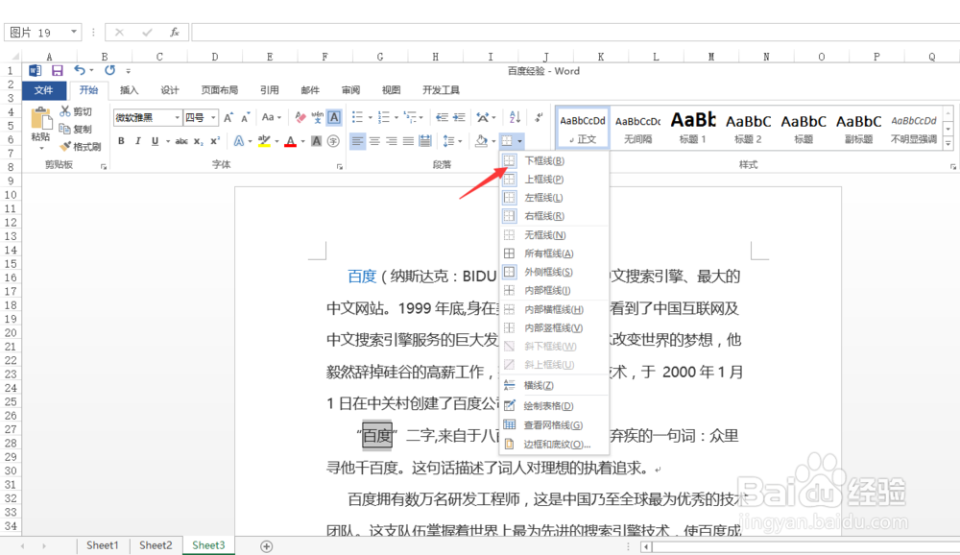The width and height of the screenshot is (960, 555).
Task: Click Excel's formula bar cancel X icon
Action: [x=119, y=32]
